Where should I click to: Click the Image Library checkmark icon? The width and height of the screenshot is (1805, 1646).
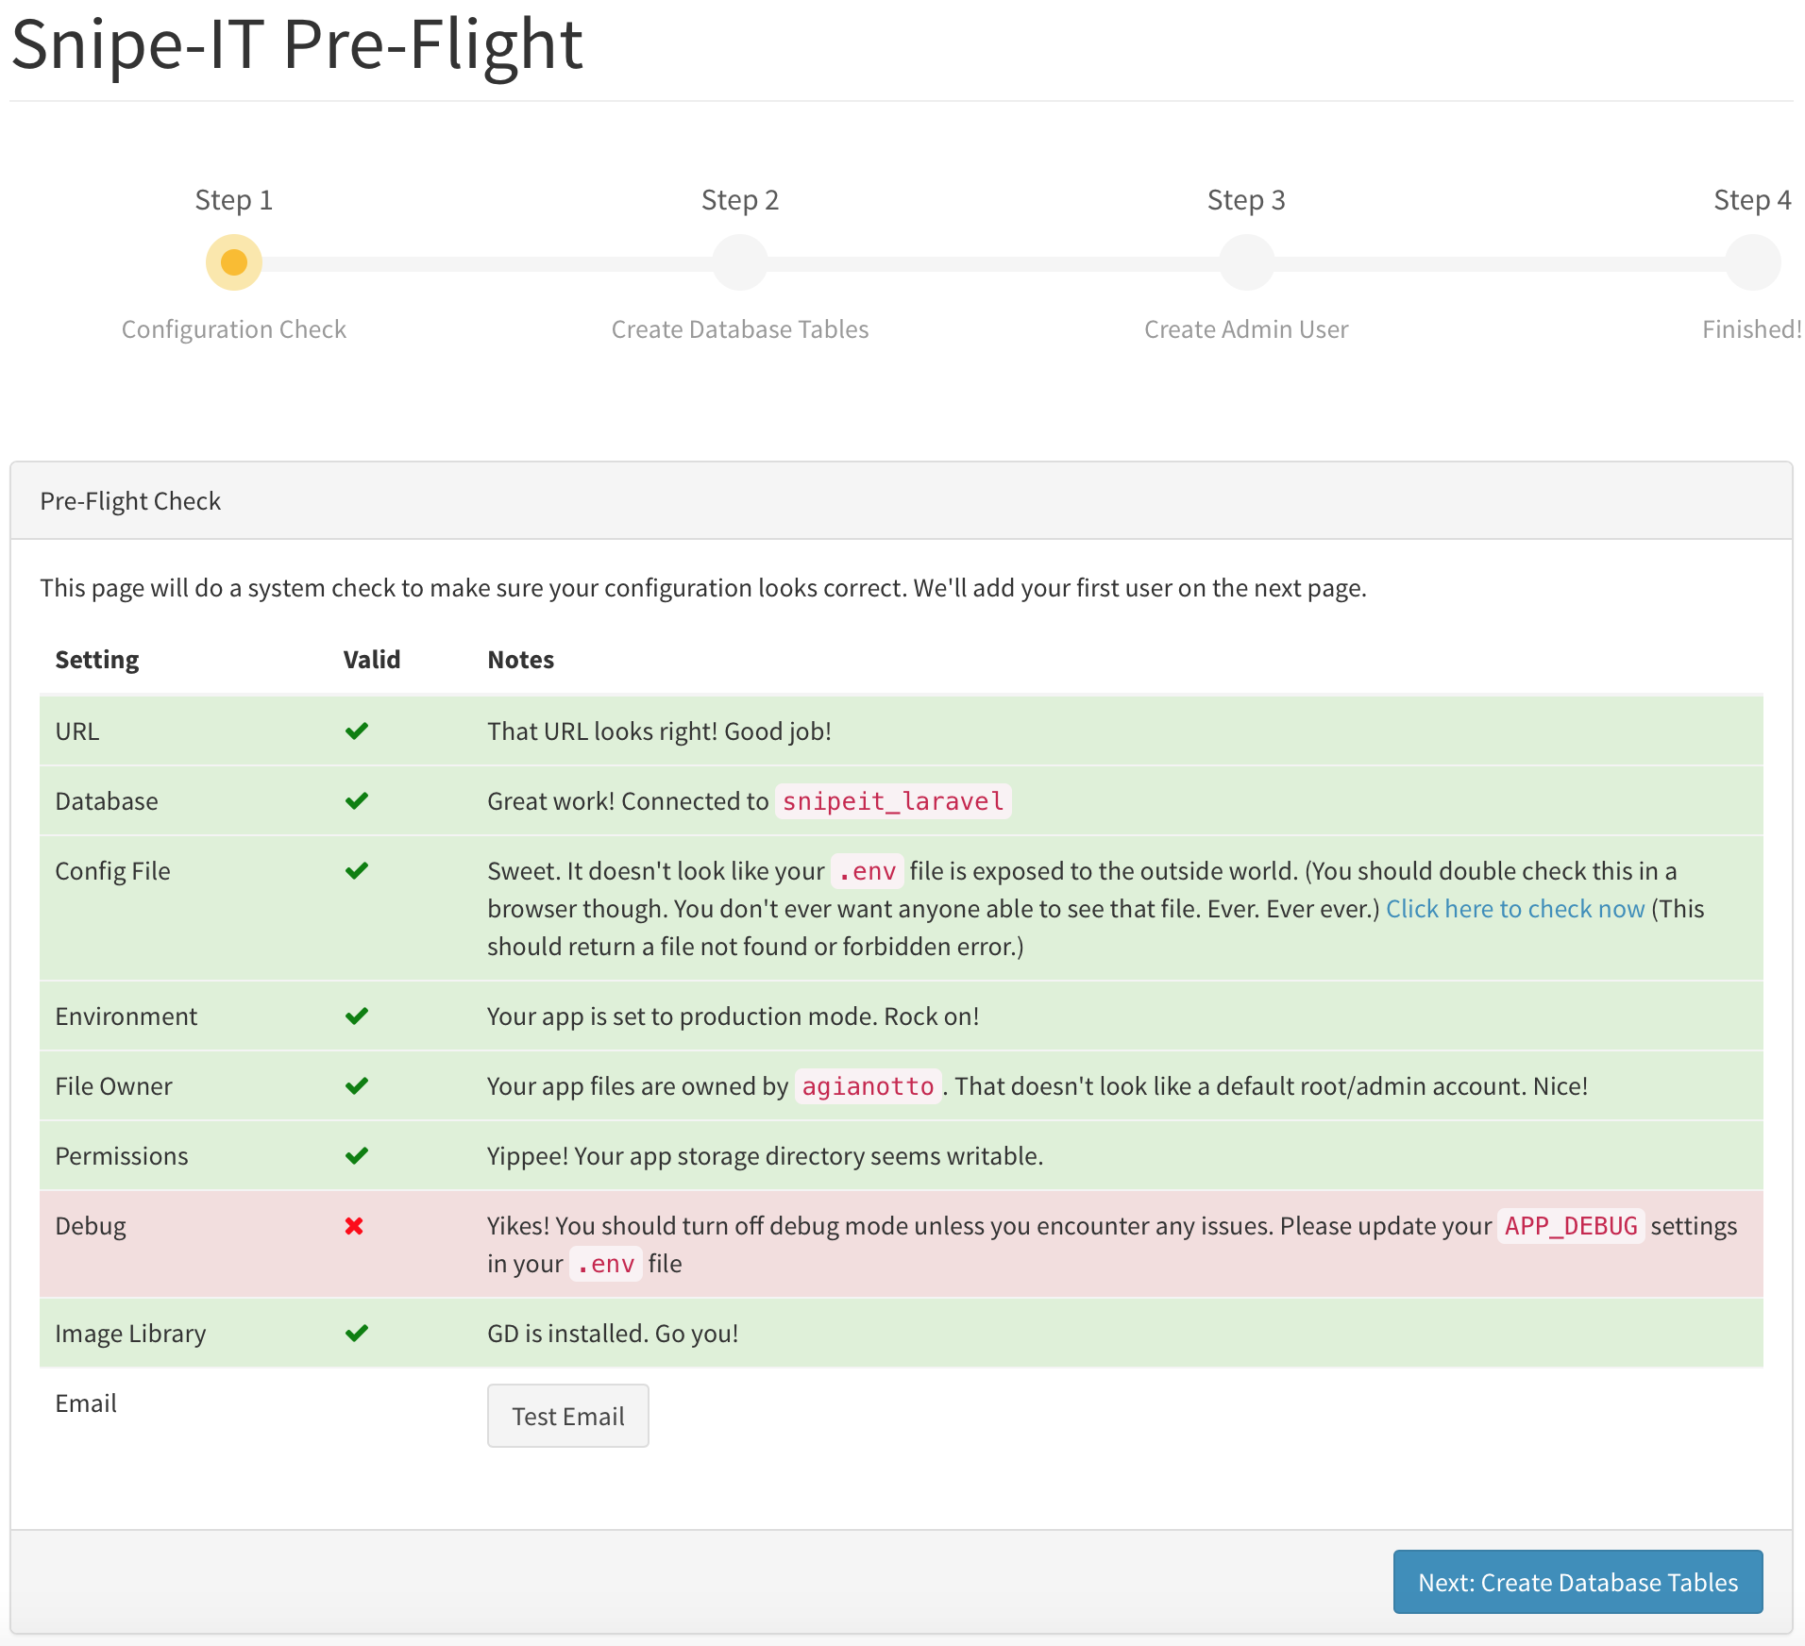(x=356, y=1334)
